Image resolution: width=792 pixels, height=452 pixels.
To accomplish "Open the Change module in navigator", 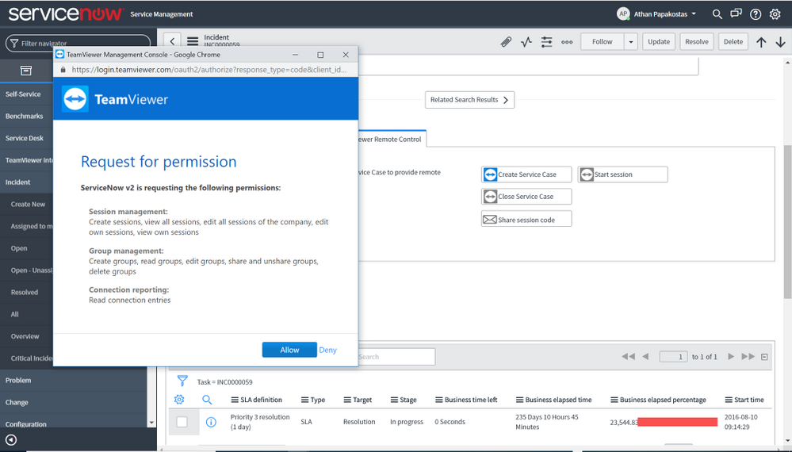I will coord(17,403).
